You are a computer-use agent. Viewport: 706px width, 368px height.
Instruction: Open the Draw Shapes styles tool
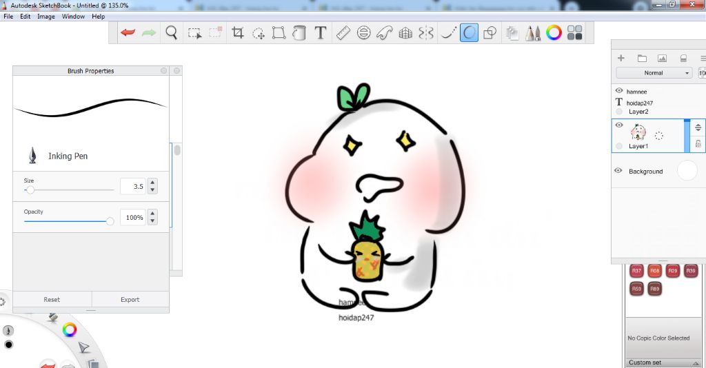coord(490,32)
